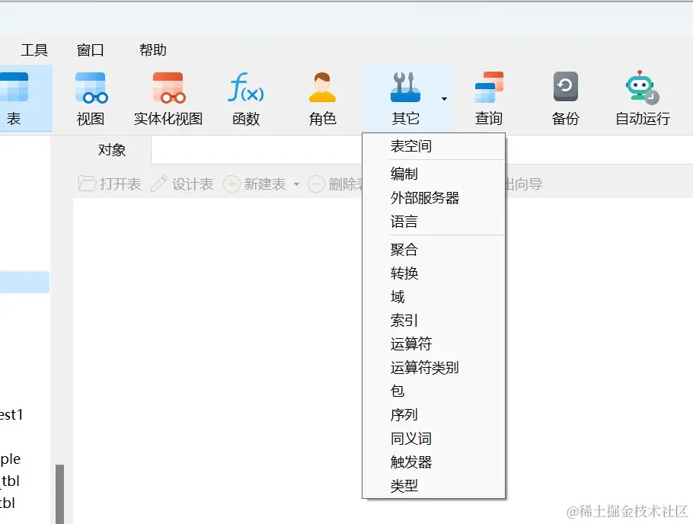693x524 pixels.
Task: Click the 设计表 button label
Action: [x=193, y=184]
